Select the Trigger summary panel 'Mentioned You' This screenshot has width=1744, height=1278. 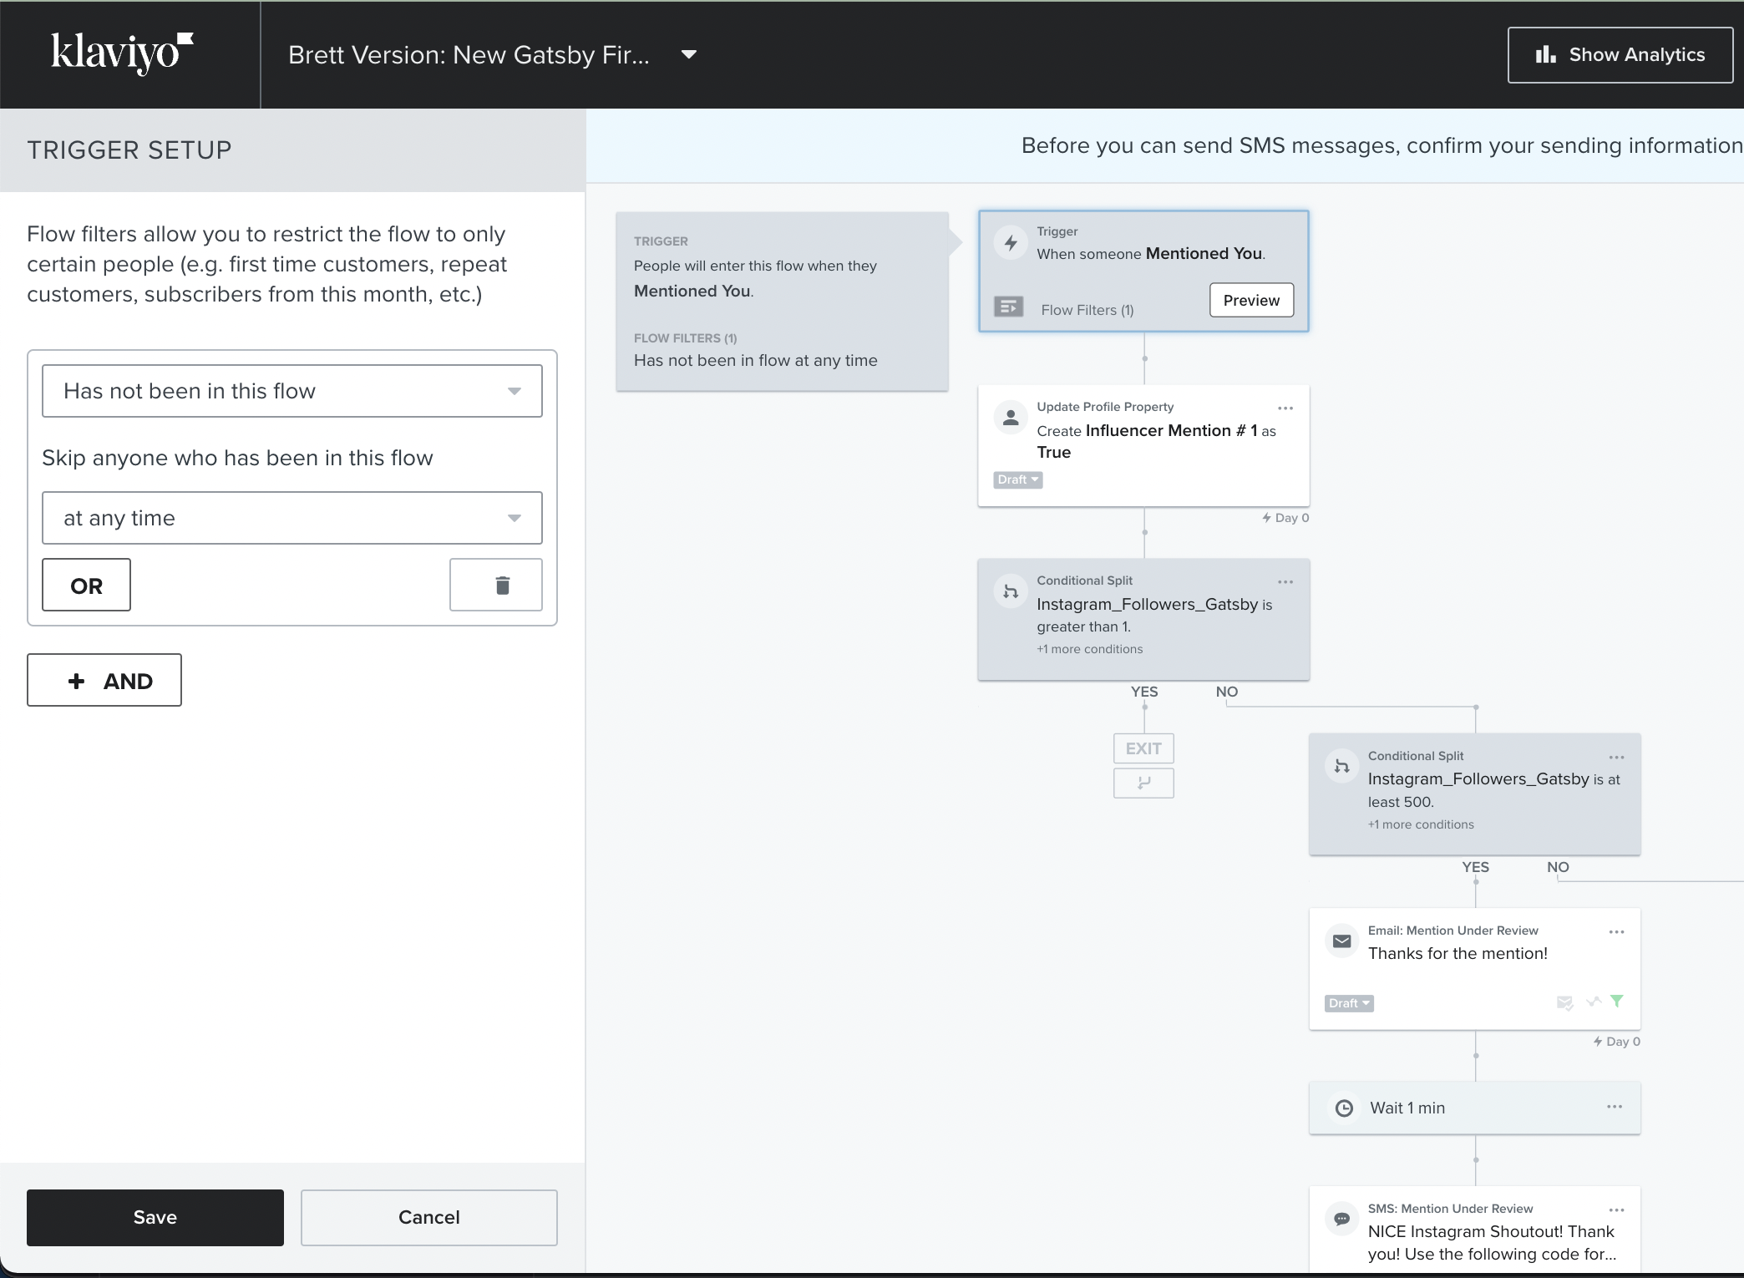[782, 302]
